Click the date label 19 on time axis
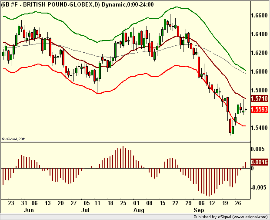 (225, 203)
